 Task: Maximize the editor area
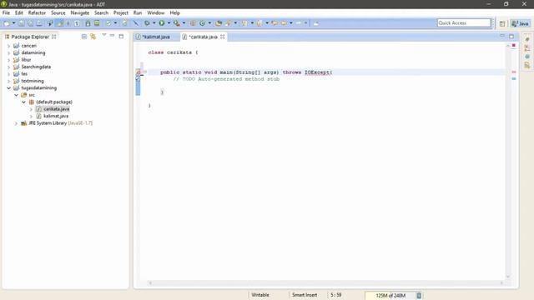click(511, 36)
